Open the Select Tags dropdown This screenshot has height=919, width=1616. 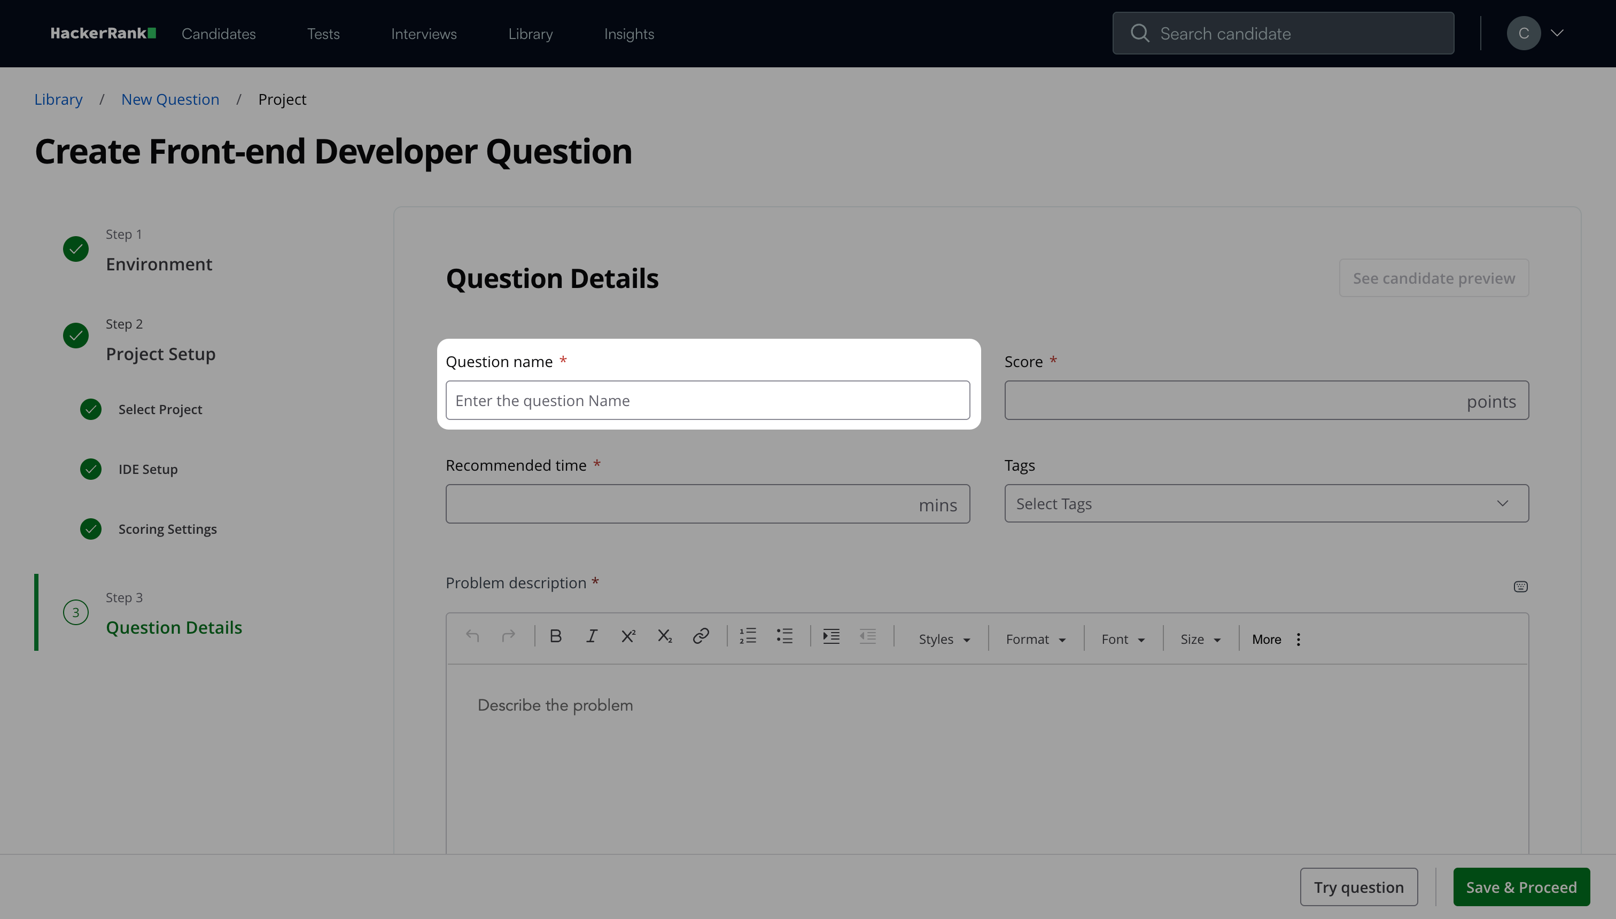point(1267,504)
